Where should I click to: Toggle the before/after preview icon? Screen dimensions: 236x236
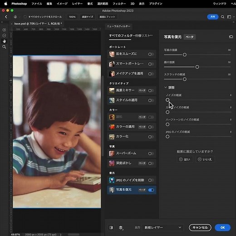click(111, 227)
